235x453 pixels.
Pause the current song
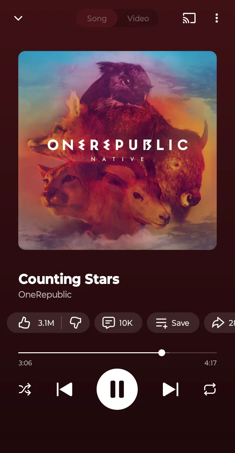click(x=117, y=389)
